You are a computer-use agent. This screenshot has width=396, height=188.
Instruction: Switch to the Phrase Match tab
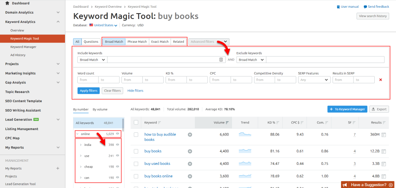137,42
